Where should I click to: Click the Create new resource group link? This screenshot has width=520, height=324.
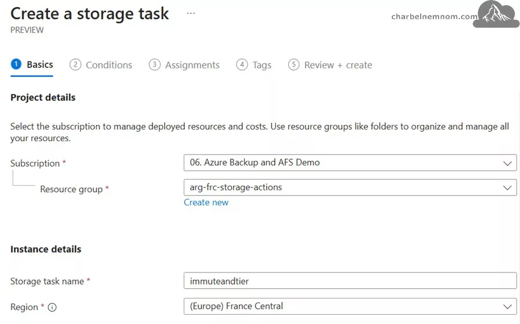coord(206,203)
